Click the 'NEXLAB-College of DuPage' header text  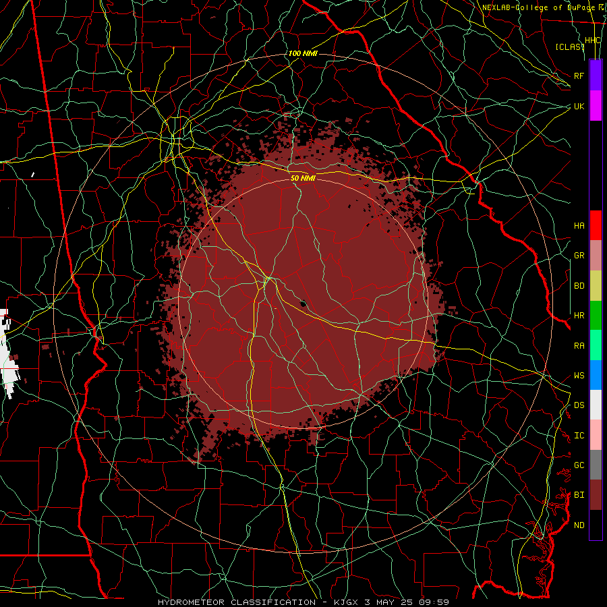click(x=538, y=7)
